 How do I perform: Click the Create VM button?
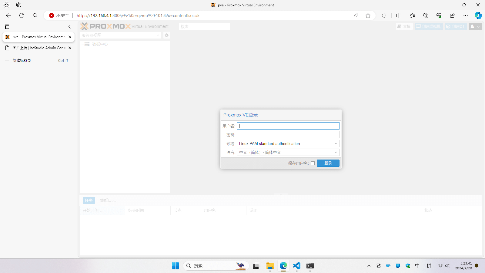click(429, 26)
